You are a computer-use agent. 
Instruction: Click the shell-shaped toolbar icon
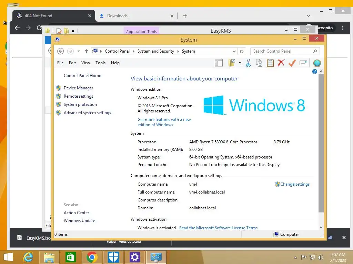click(317, 63)
